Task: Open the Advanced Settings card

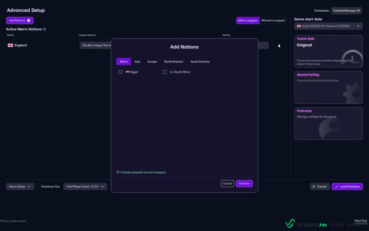Action: tap(328, 87)
